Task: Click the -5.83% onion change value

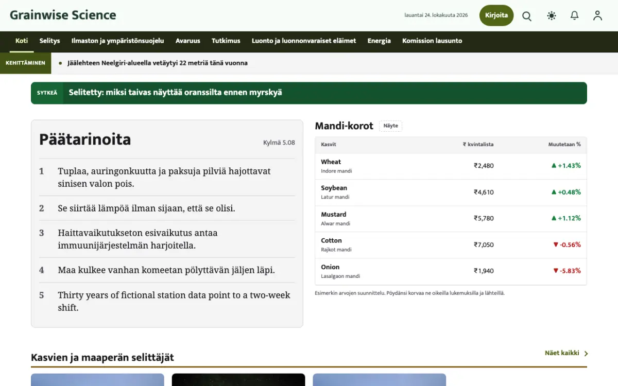Action: point(566,271)
